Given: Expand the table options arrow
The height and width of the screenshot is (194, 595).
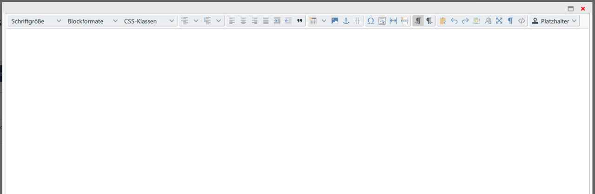Looking at the screenshot, I should (x=324, y=21).
